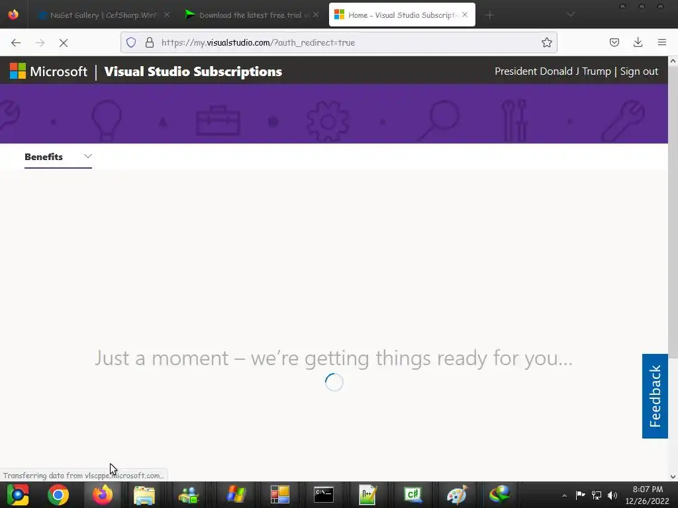Open Paint from the taskbar

click(457, 495)
